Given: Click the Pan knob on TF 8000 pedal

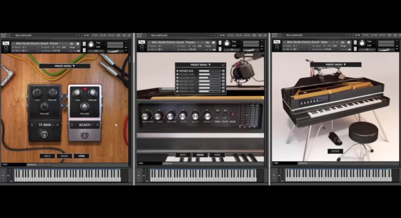Looking at the screenshot, I should [x=37, y=93].
